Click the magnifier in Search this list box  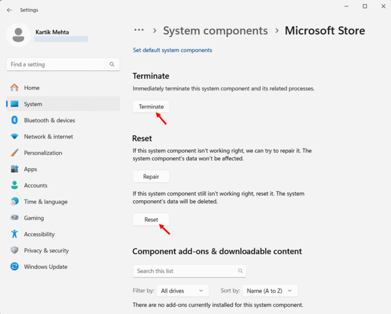[240, 270]
